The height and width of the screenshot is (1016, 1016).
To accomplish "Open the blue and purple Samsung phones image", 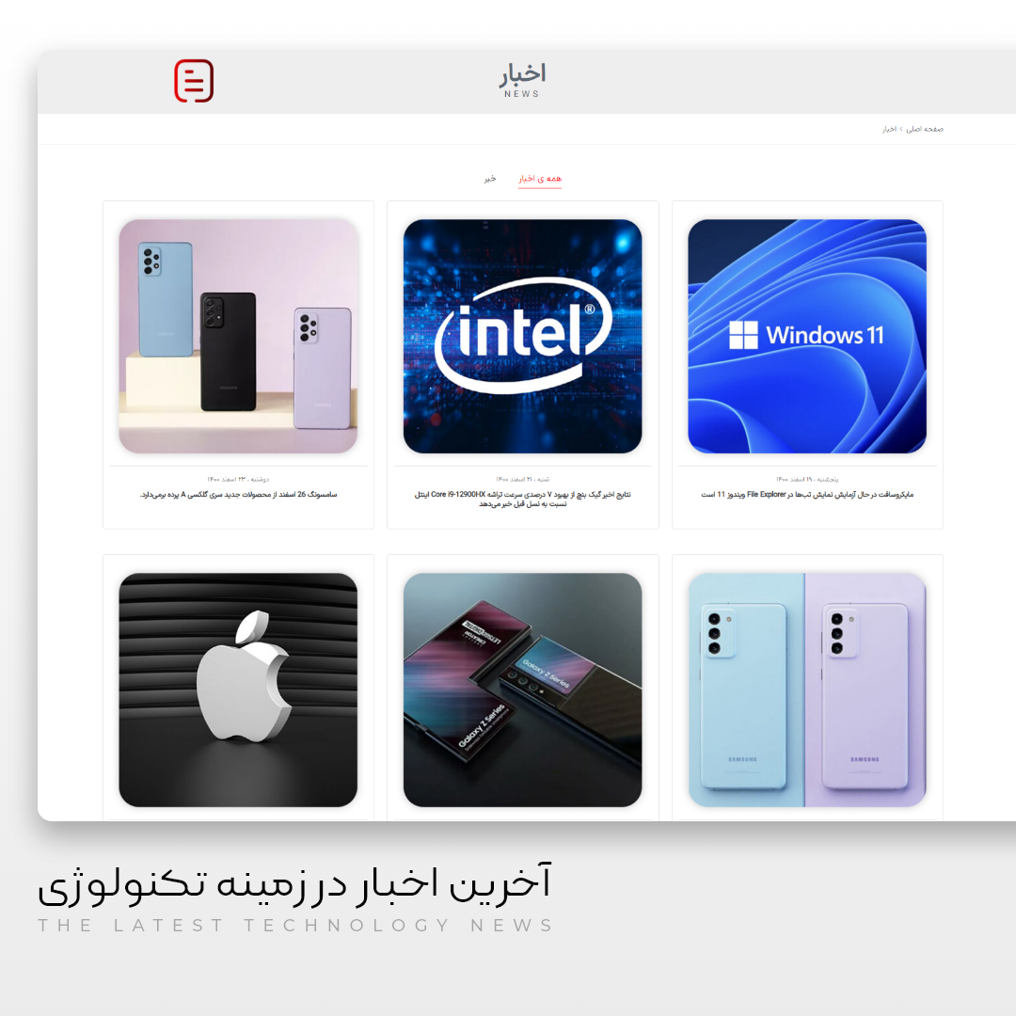I will point(807,690).
